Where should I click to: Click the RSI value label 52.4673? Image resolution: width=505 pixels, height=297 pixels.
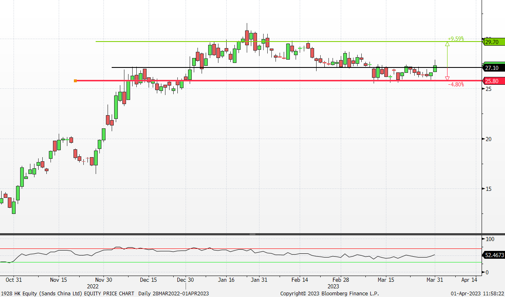click(494, 255)
